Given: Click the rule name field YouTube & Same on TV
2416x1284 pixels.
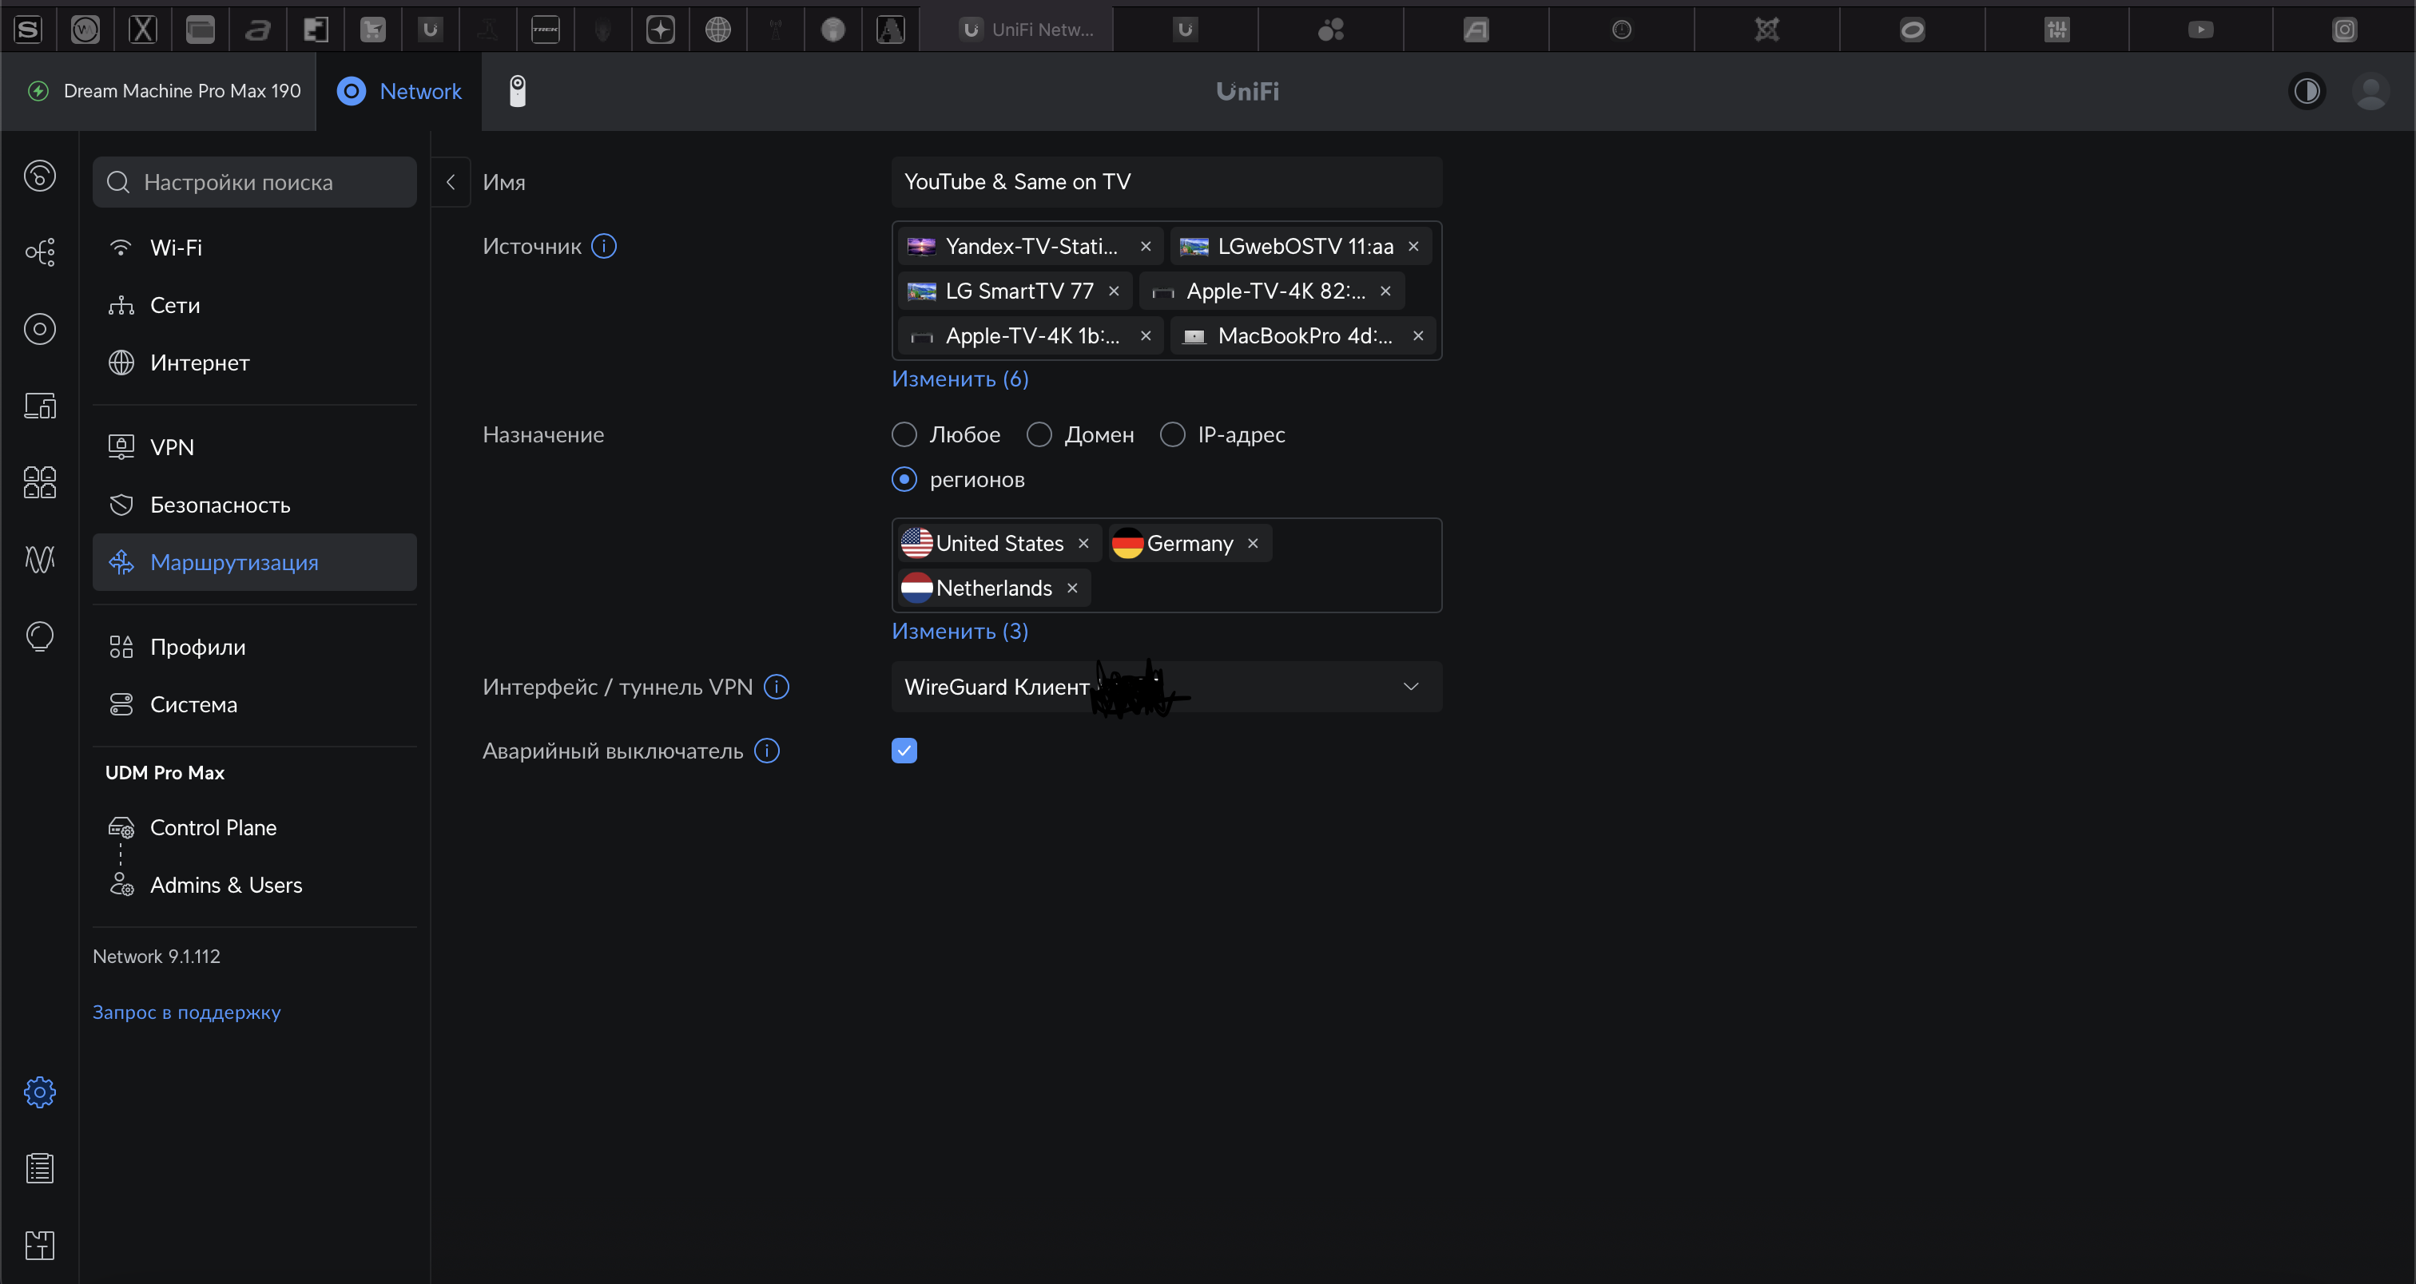Looking at the screenshot, I should 1166,182.
